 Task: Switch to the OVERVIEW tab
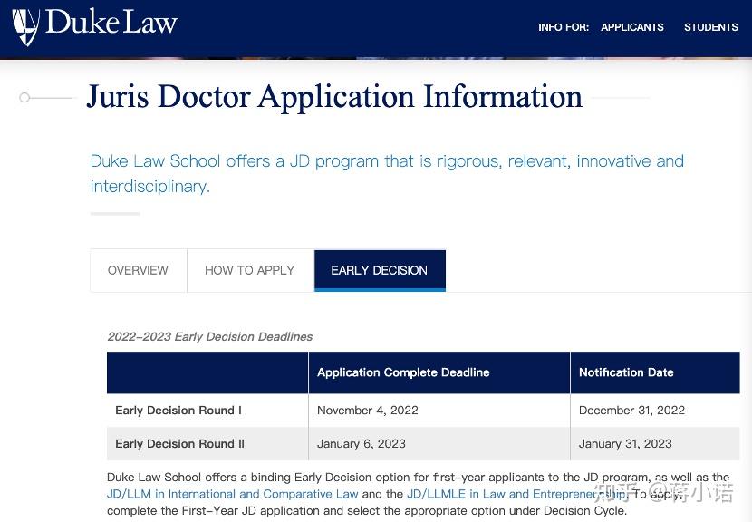[138, 270]
